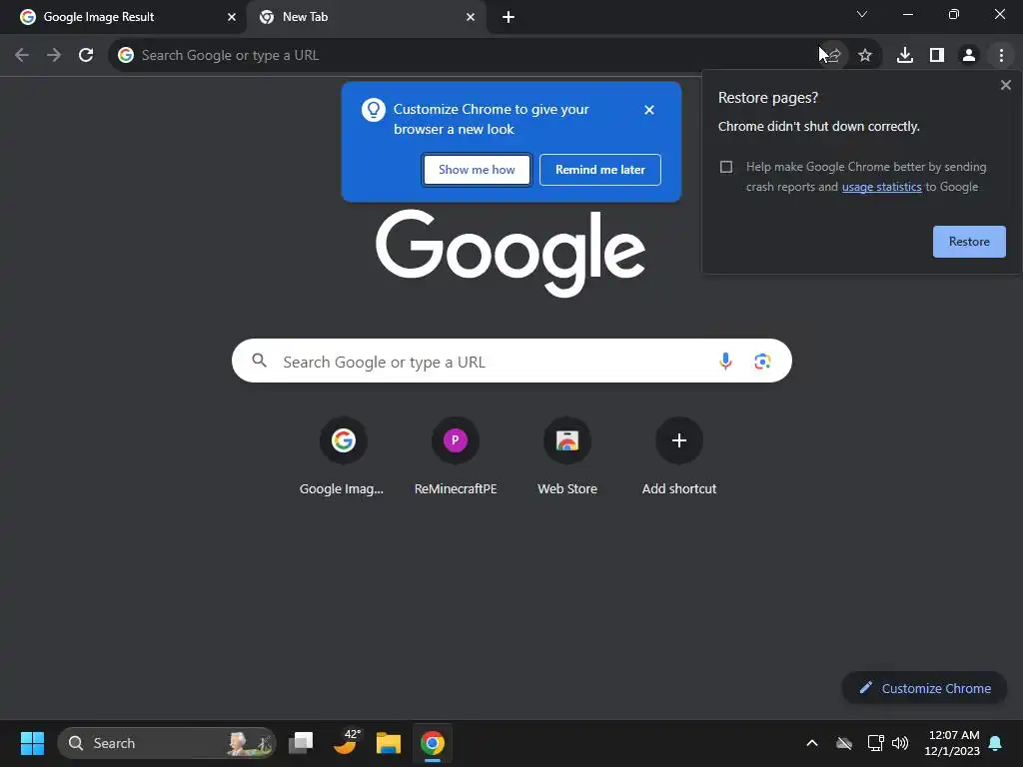Switch to the Google Image Result tab
Screen dimensions: 1023x767
pos(123,17)
